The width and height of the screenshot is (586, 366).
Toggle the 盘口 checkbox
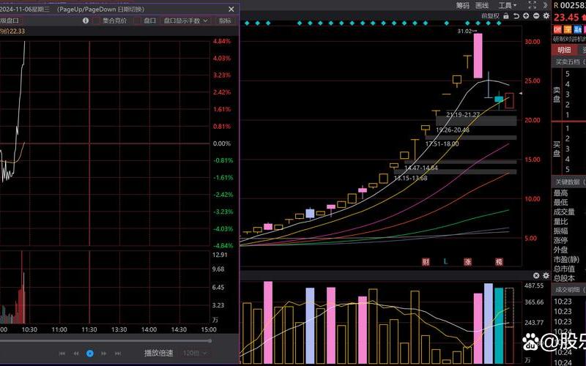(x=137, y=20)
